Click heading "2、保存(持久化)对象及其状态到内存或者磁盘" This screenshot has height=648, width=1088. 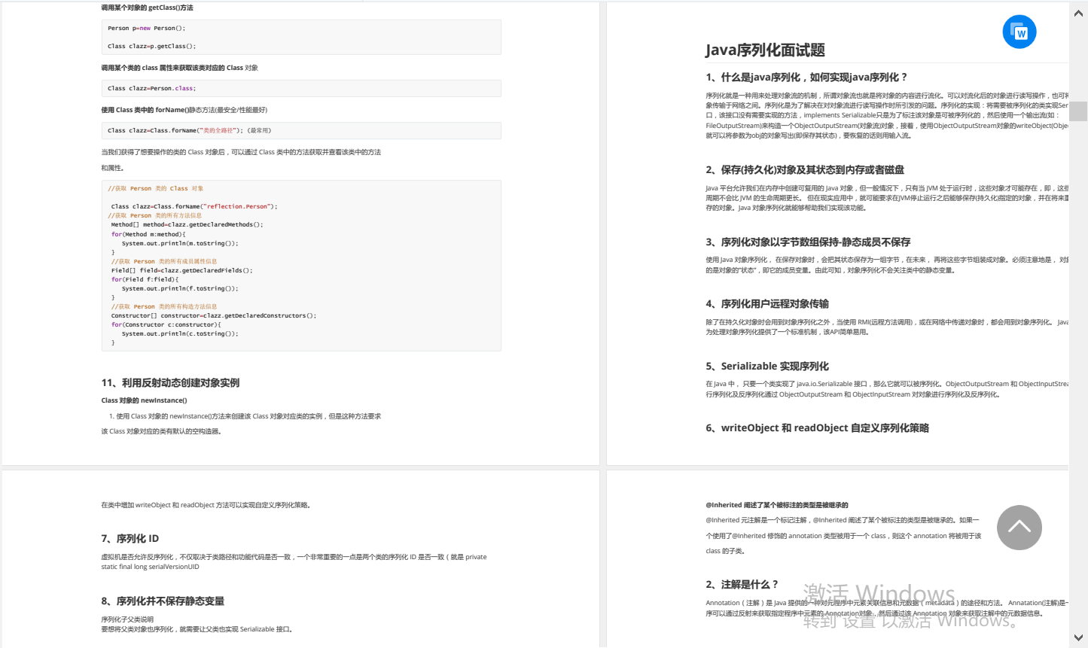(805, 169)
